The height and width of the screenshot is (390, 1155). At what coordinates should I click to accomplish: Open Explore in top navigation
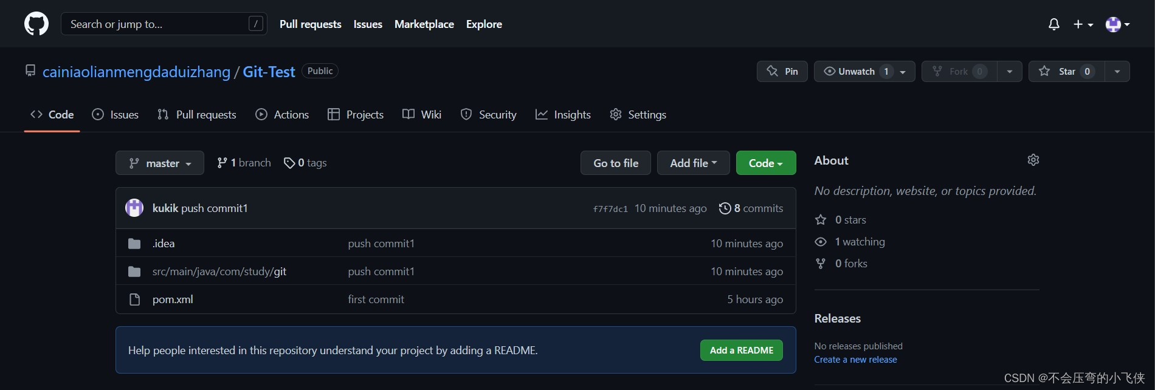(484, 24)
